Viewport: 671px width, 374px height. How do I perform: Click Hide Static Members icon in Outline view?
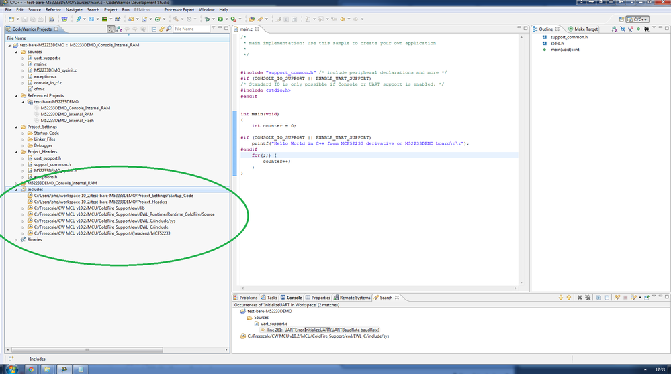coord(630,29)
